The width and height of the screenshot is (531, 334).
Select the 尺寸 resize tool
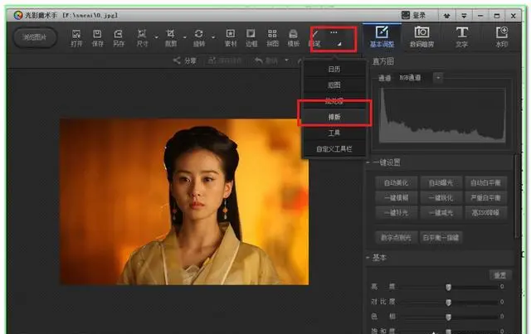[142, 38]
